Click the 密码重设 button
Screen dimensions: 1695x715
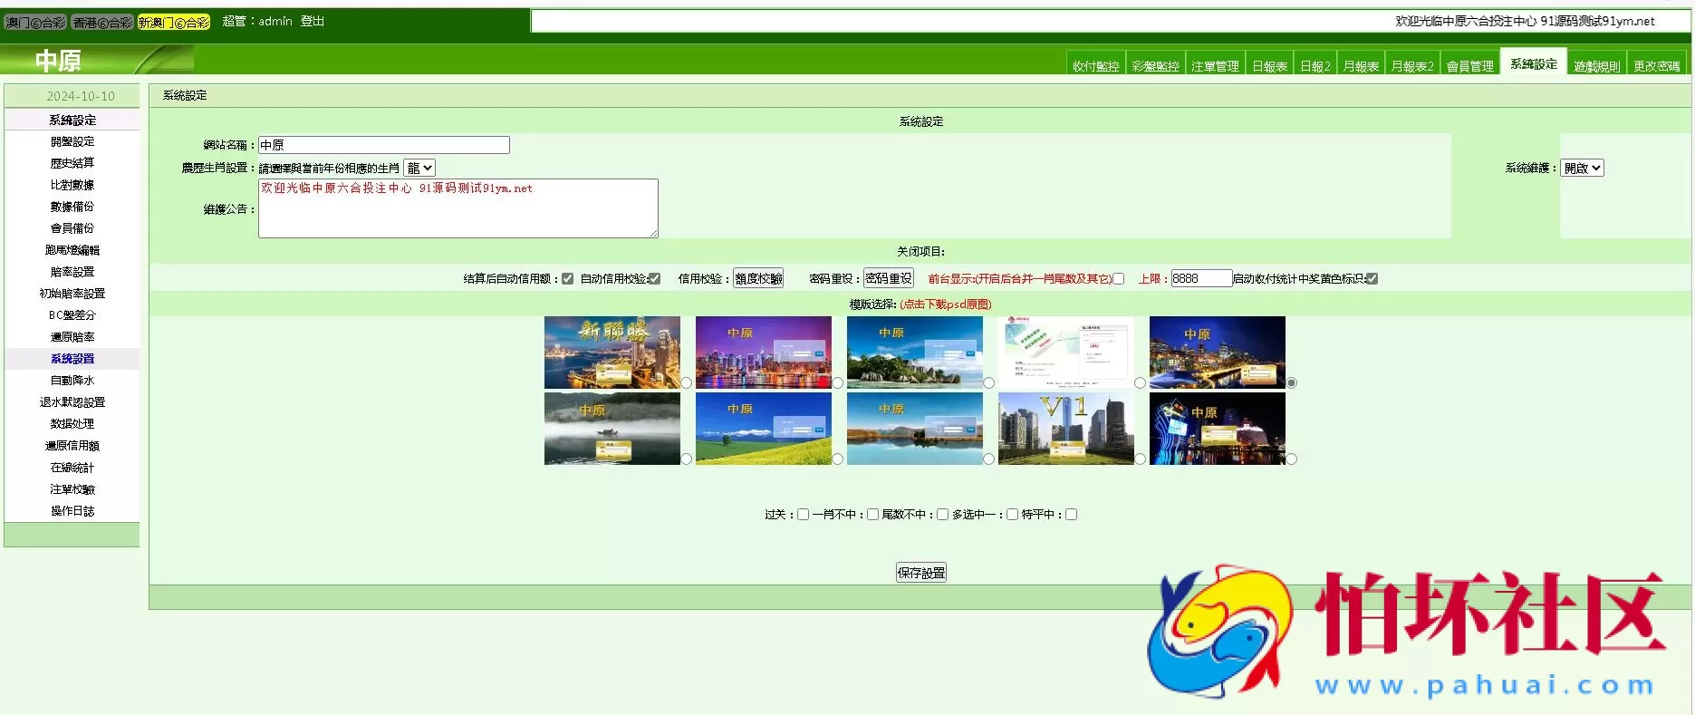[x=888, y=278]
